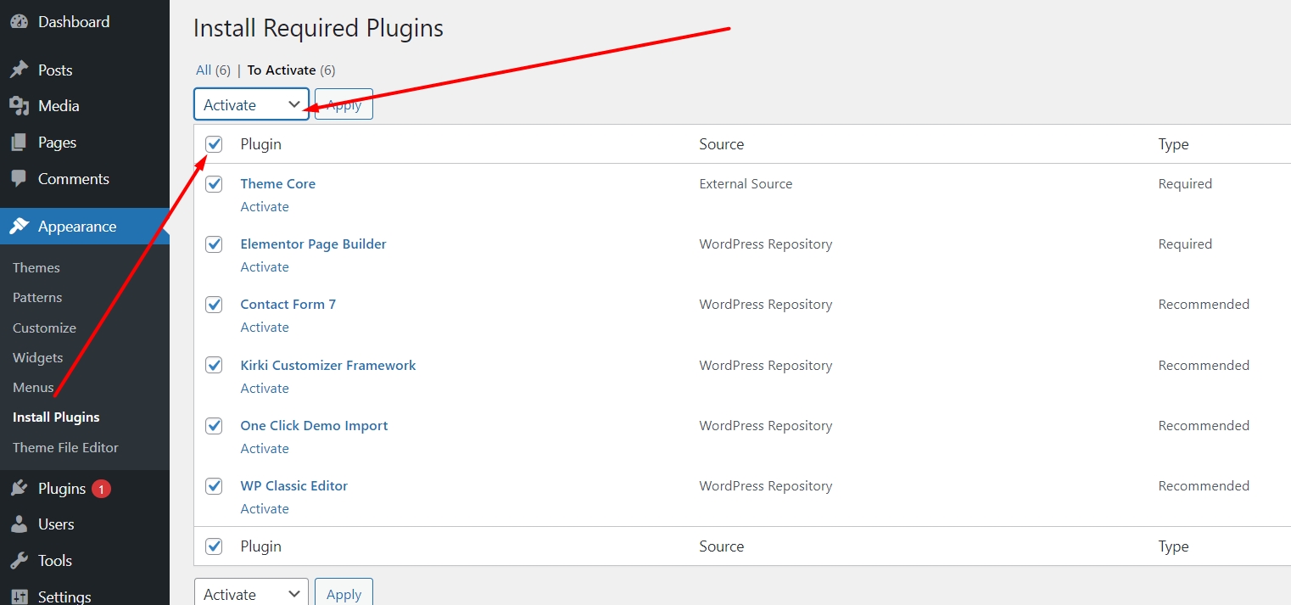Click the Plugins plug icon
This screenshot has height=605, width=1291.
tap(19, 489)
